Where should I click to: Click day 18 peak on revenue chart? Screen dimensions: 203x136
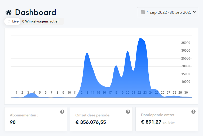pos(116,66)
